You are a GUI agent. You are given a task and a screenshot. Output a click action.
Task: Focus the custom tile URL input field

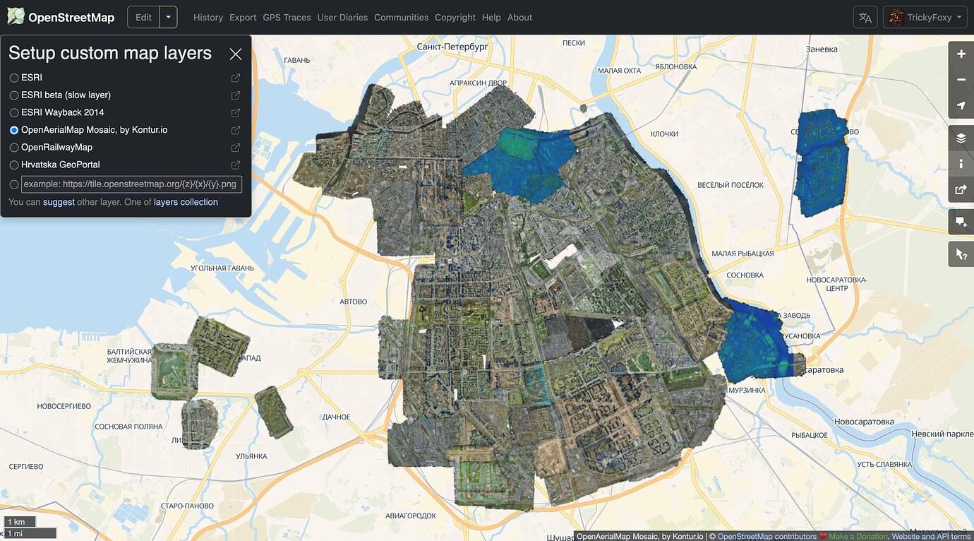[132, 184]
